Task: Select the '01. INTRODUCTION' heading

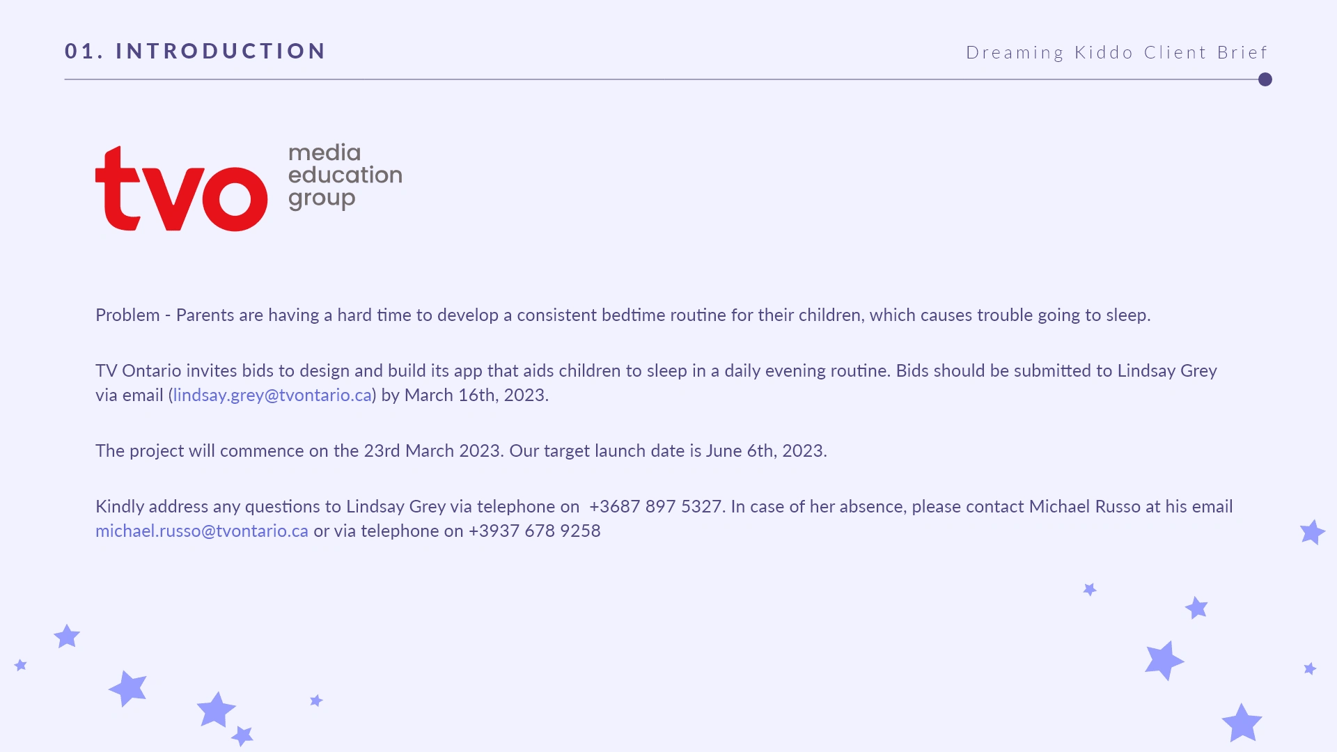Action: pos(195,51)
